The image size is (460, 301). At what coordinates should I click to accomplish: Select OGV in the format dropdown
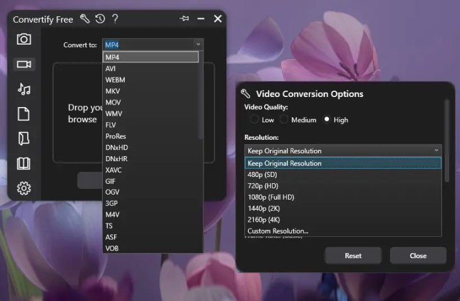point(151,192)
